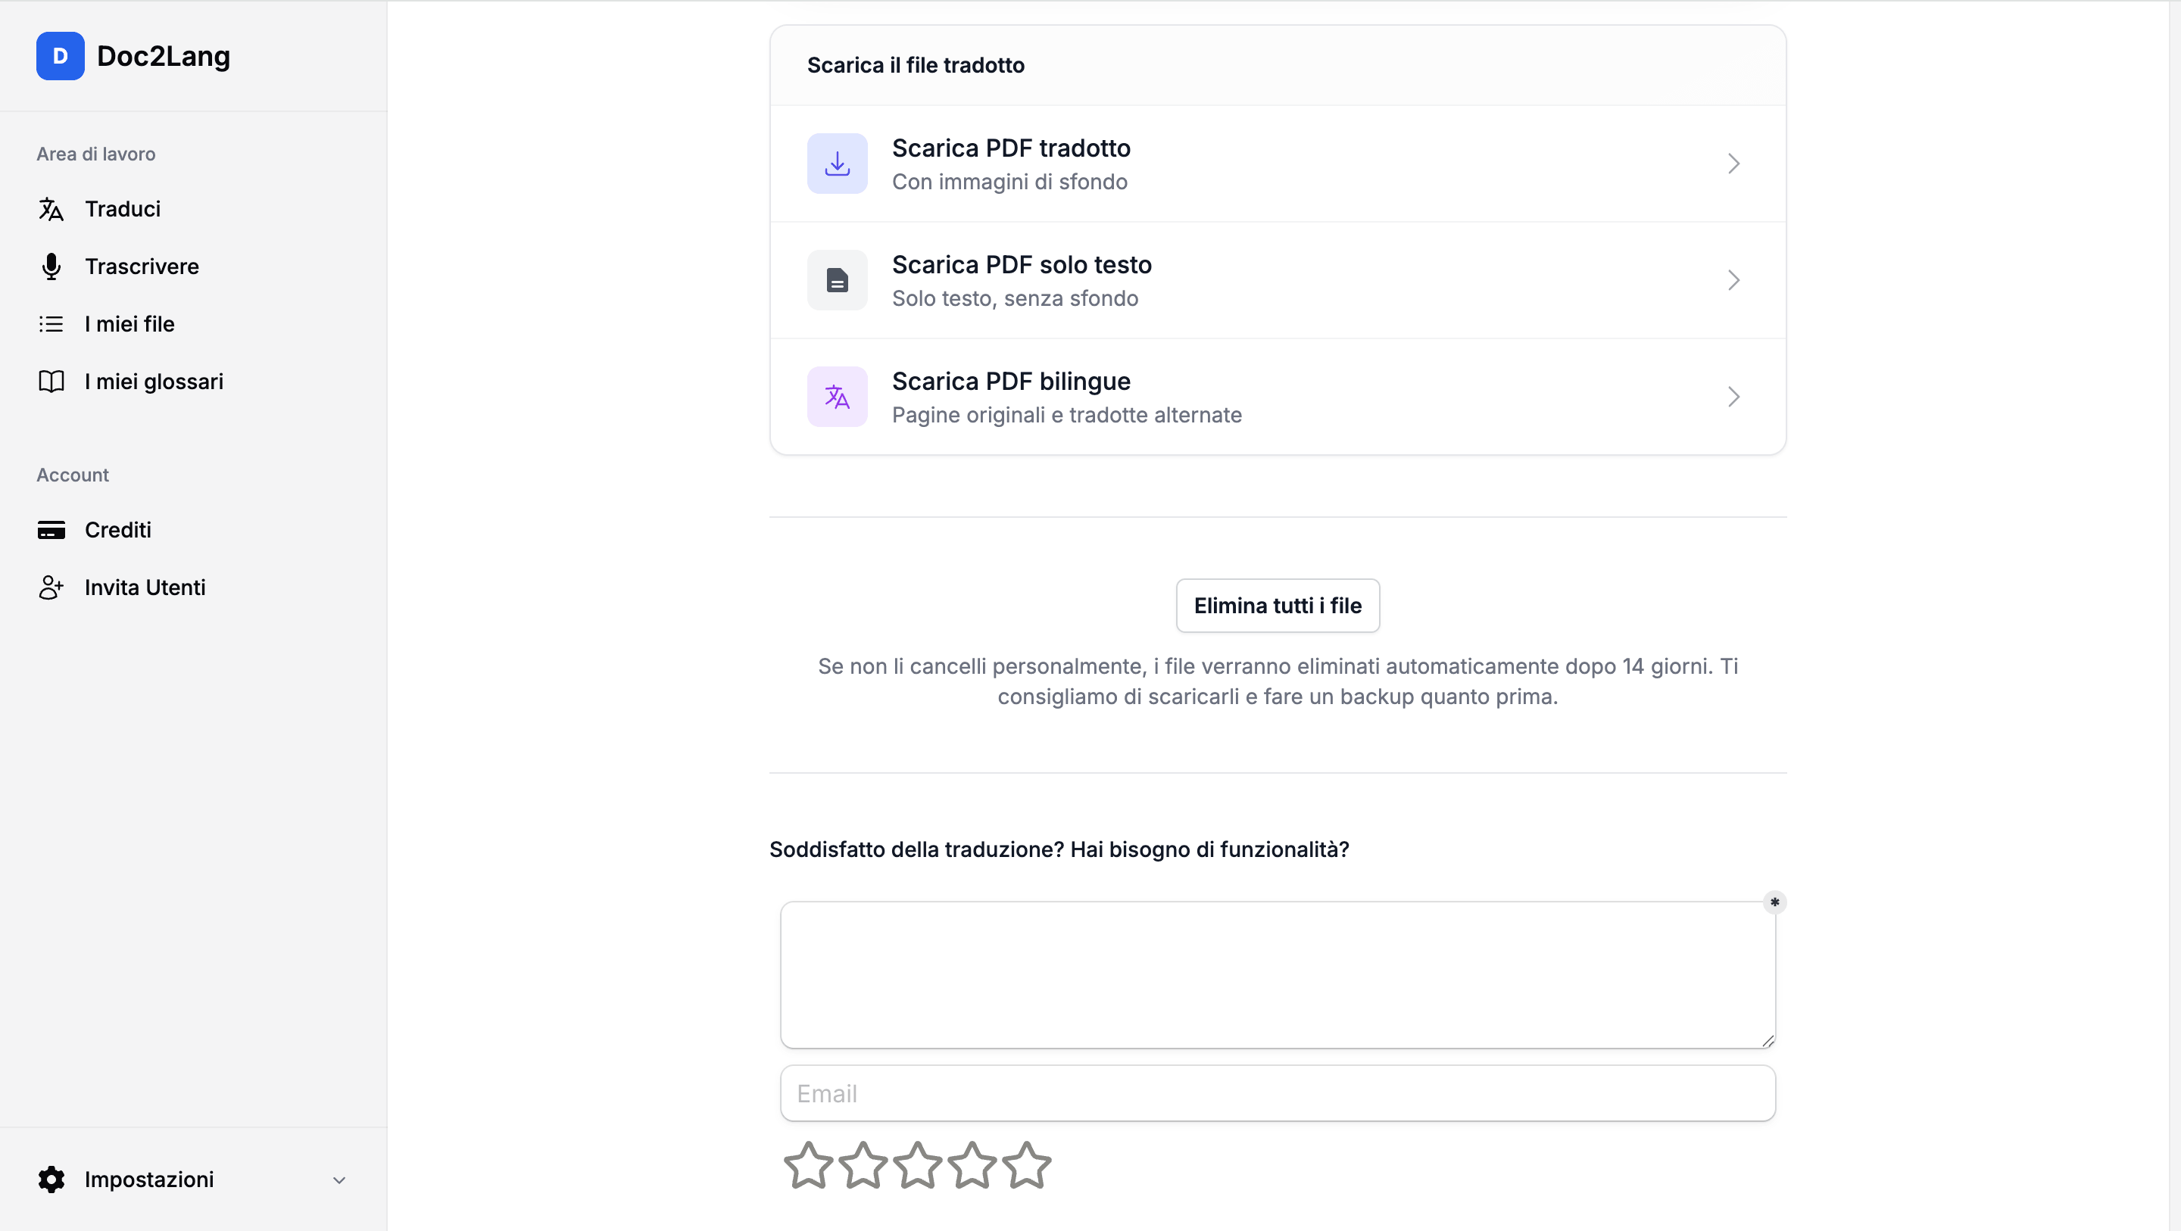Click the Impostazioni gear icon
Image resolution: width=2181 pixels, height=1231 pixels.
click(x=51, y=1180)
